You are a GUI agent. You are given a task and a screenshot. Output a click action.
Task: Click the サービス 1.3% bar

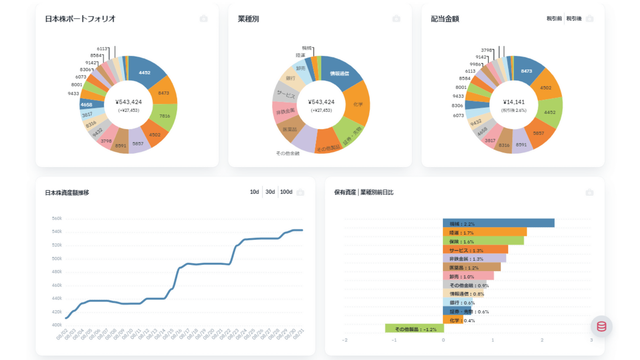tap(476, 250)
